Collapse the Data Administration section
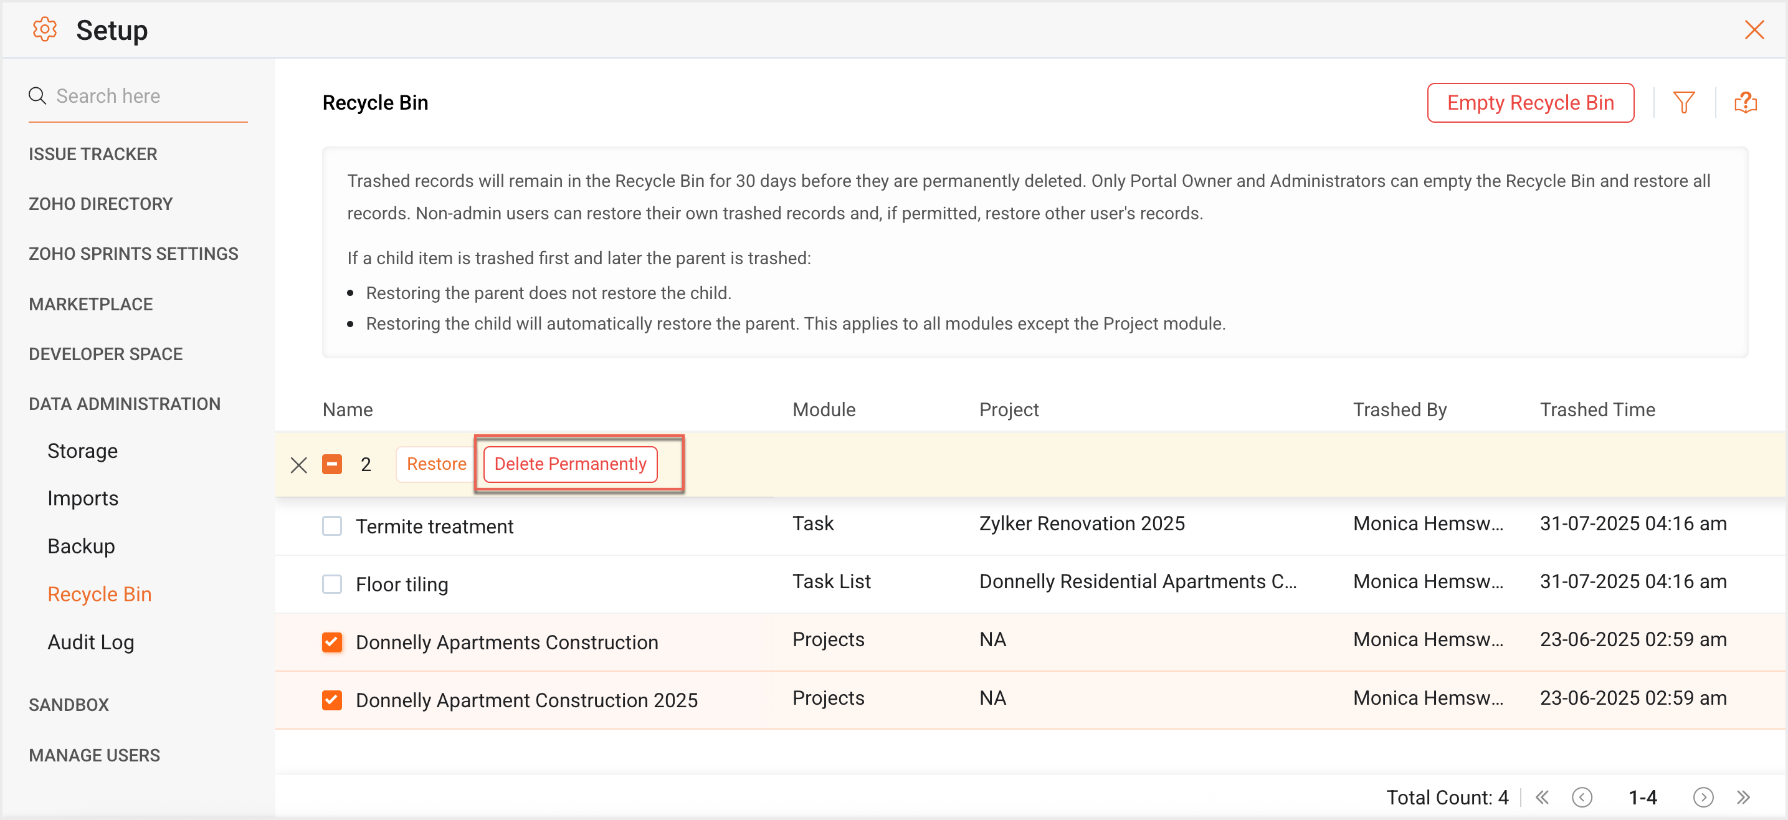 coord(124,404)
